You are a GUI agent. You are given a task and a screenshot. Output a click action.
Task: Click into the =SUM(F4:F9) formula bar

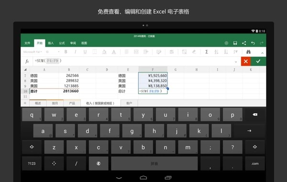133,61
